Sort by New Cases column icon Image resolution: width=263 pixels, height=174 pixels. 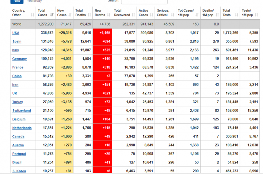70,15
